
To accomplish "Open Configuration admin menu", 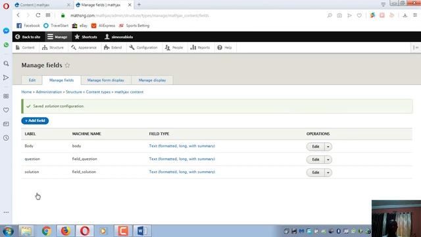I will [143, 47].
